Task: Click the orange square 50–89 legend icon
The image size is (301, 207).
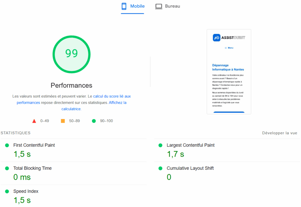Action: [63, 121]
